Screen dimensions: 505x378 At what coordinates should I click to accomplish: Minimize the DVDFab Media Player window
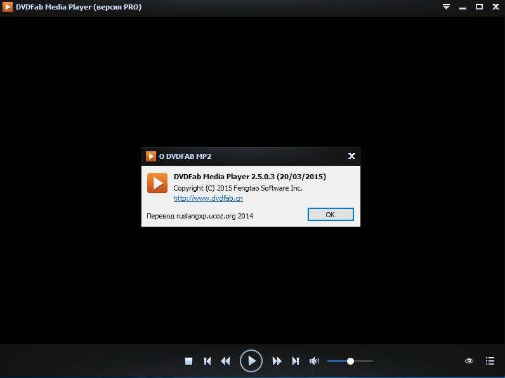point(462,7)
